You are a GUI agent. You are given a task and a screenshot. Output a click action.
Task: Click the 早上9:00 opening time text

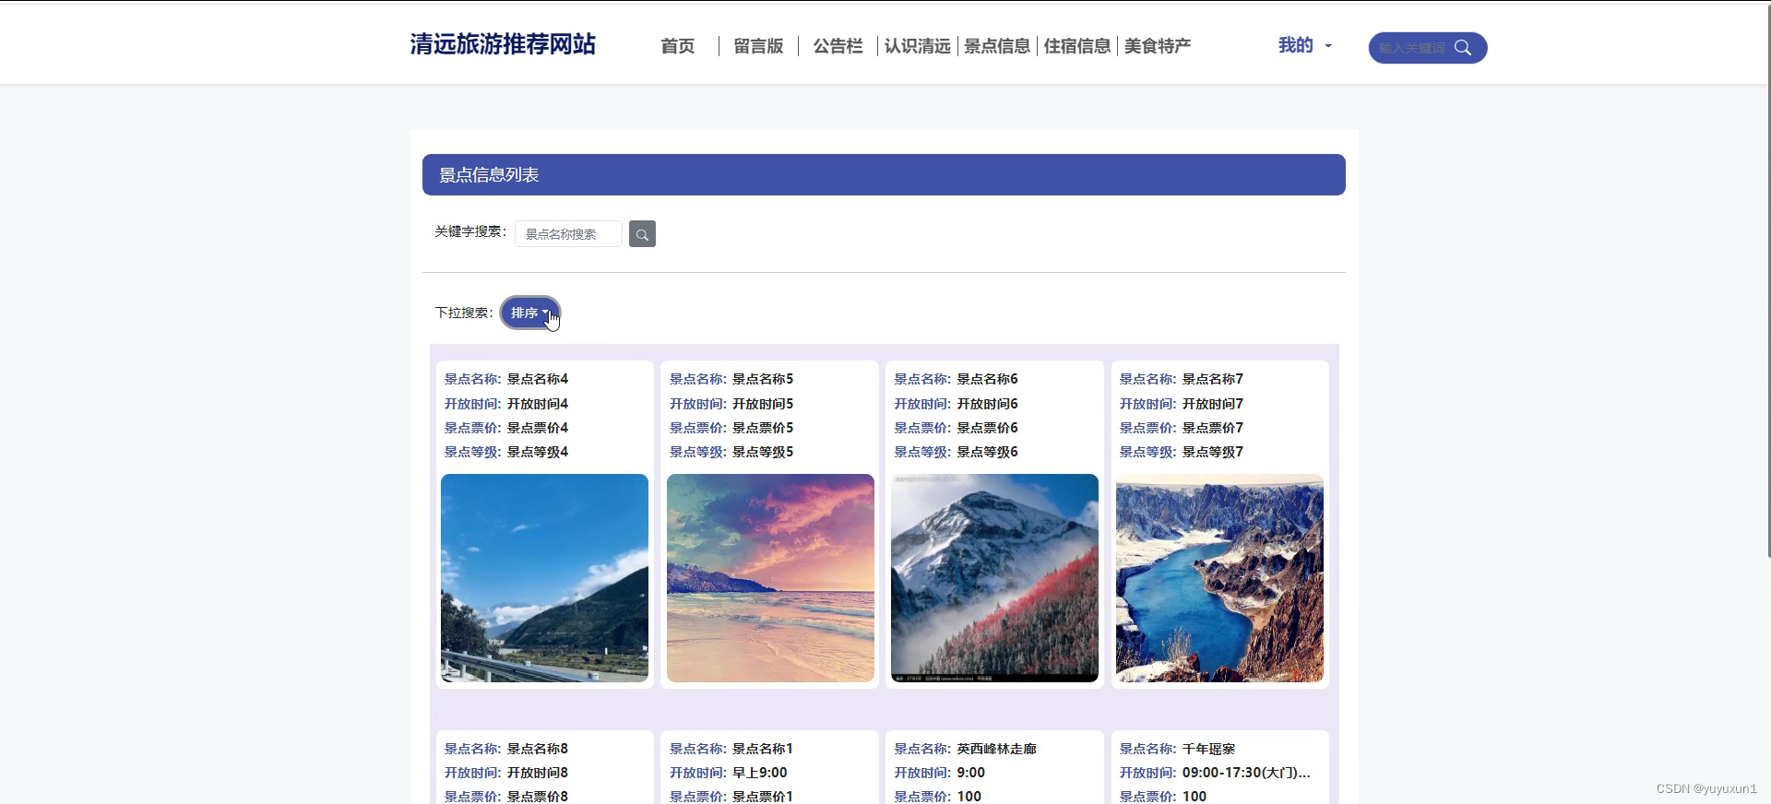pos(760,773)
